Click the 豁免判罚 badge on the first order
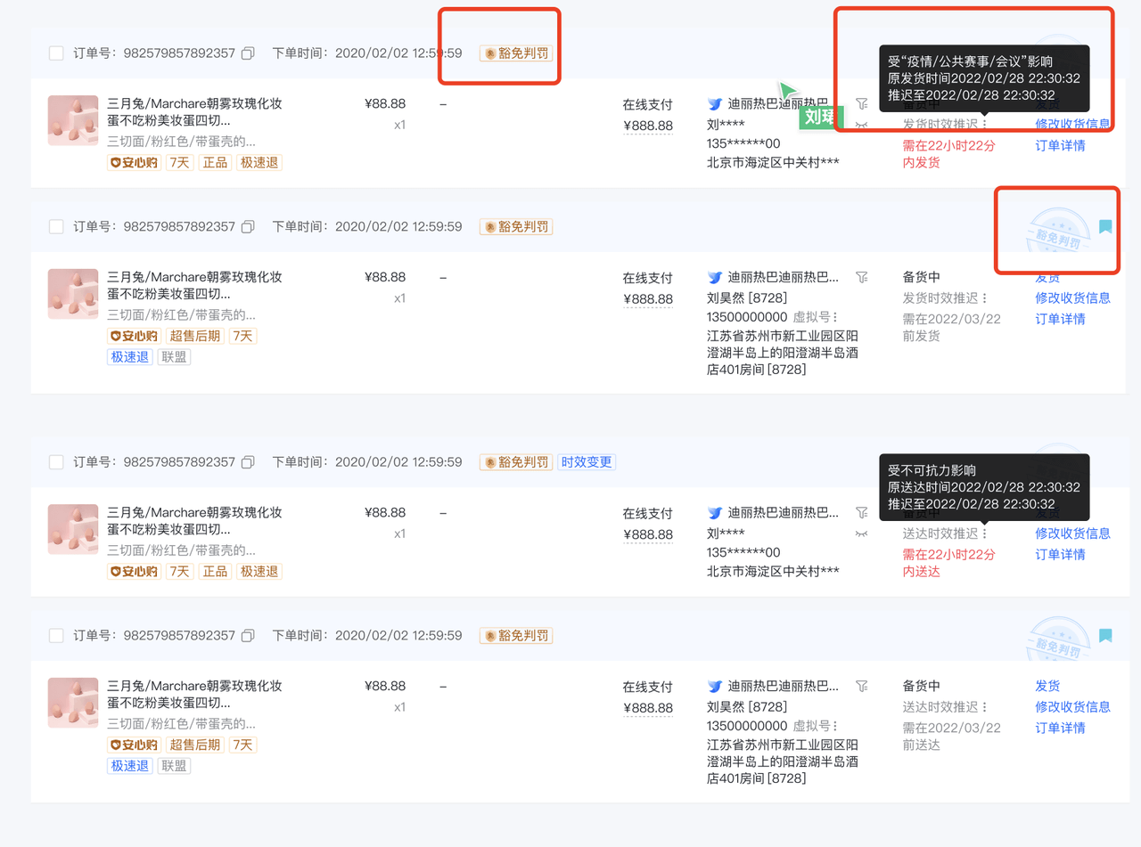1141x847 pixels. (x=515, y=53)
